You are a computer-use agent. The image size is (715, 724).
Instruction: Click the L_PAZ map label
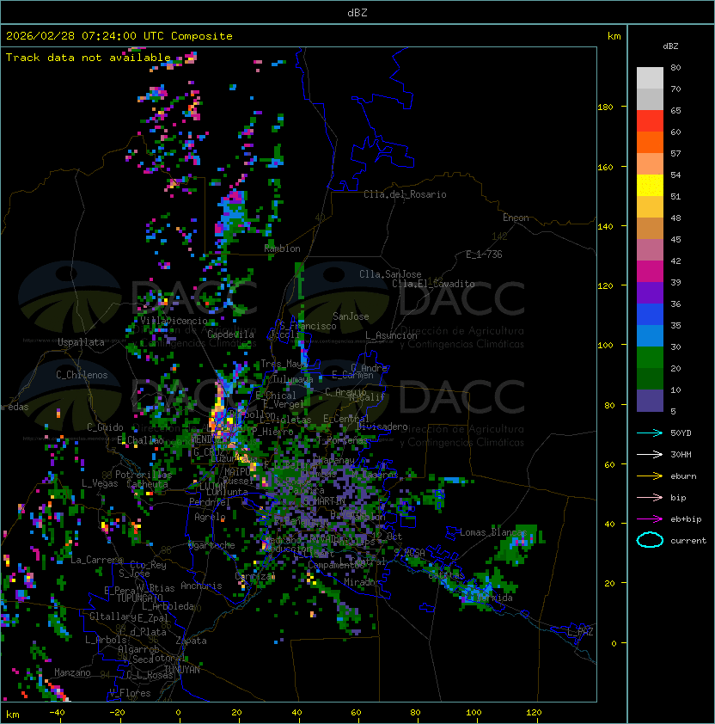[x=580, y=632]
